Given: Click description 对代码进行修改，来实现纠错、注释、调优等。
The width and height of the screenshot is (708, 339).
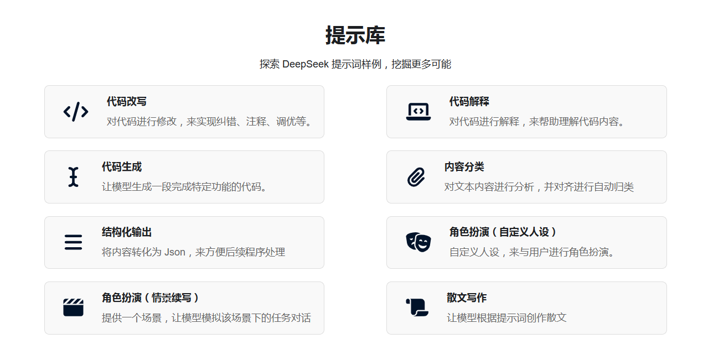Looking at the screenshot, I should [x=210, y=122].
